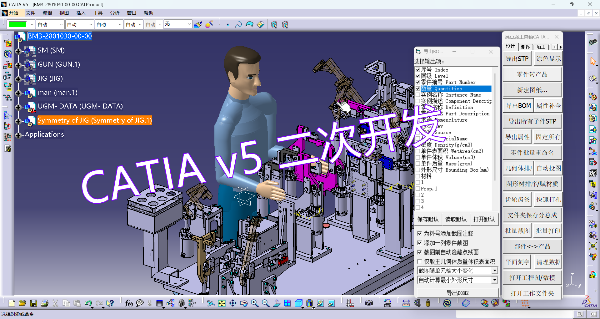600x319 pixels.
Task: Open the Design Table icon
Action: point(159,303)
